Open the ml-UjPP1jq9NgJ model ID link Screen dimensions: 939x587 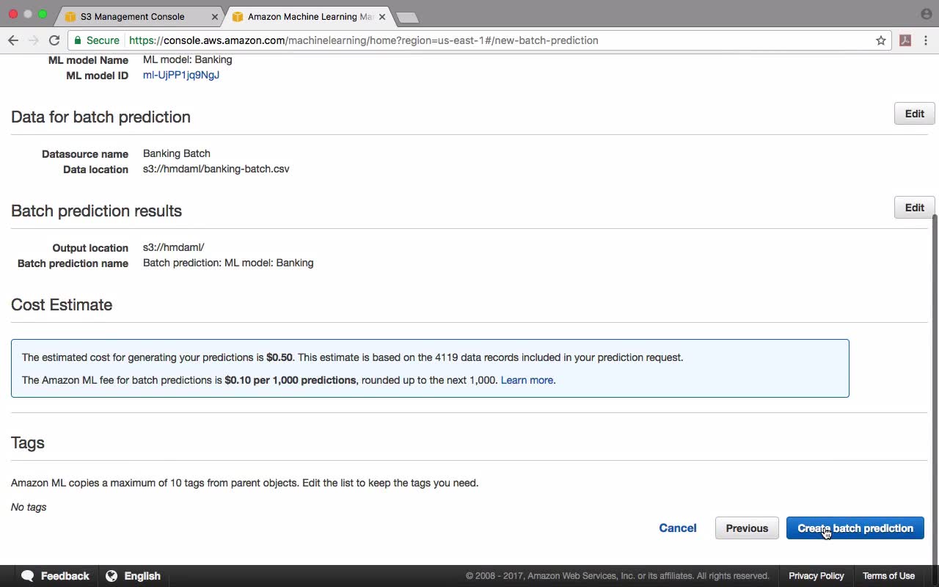(181, 75)
